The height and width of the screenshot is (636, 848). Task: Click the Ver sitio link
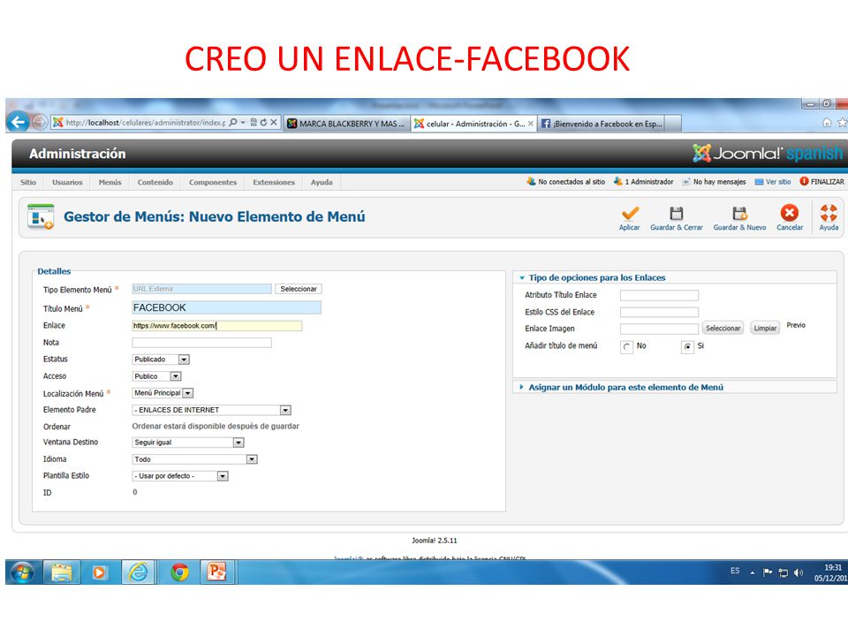click(x=778, y=182)
